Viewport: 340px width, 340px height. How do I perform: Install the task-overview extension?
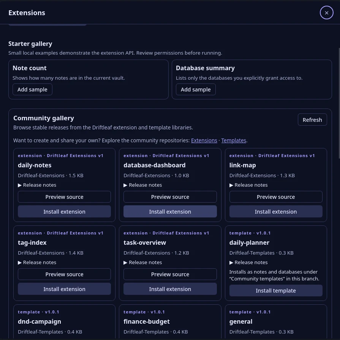170,289
